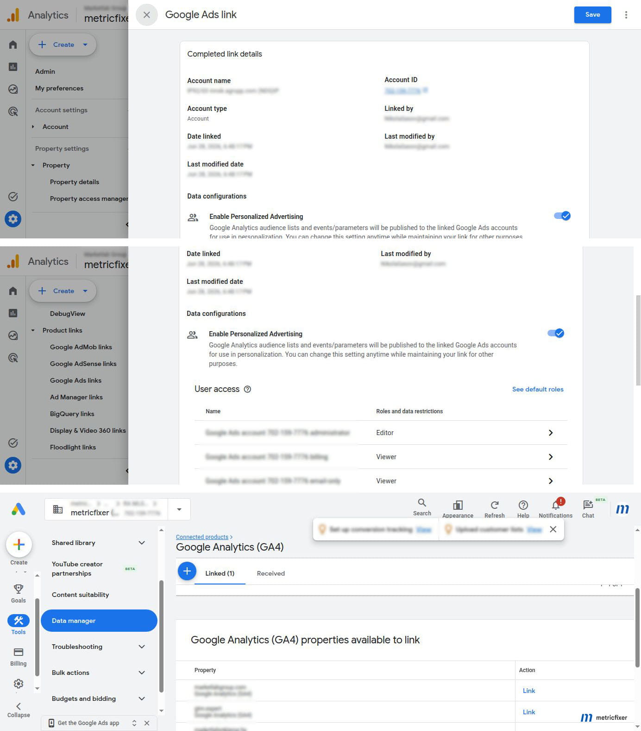Open the Appearance settings icon

coord(458,509)
